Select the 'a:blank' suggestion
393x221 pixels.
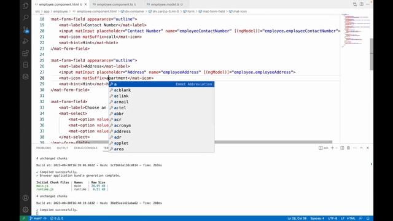pos(161,90)
